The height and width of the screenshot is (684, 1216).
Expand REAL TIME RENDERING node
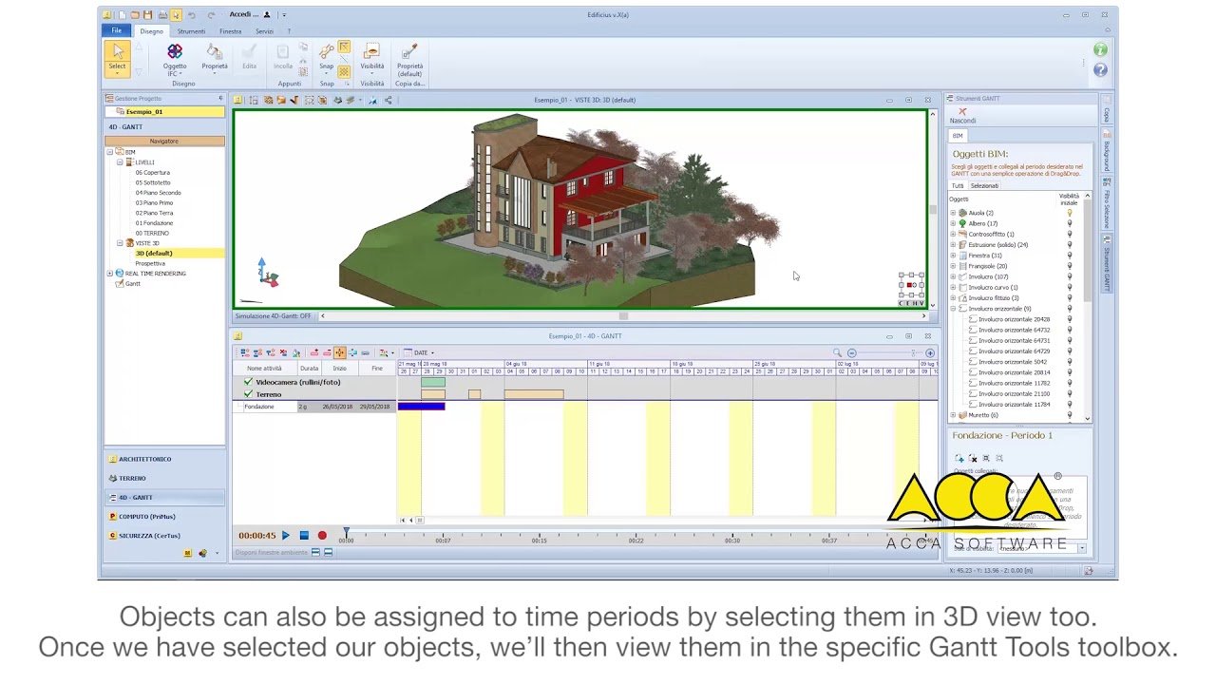[x=109, y=274]
